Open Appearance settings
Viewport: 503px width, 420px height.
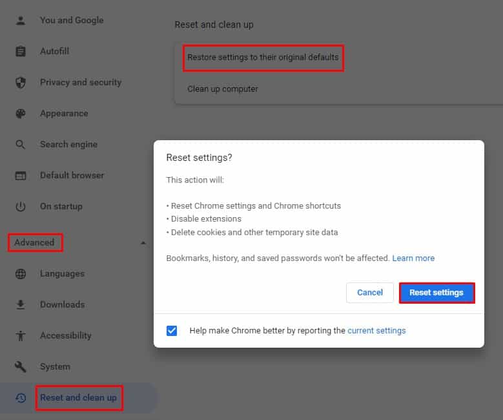click(x=64, y=114)
